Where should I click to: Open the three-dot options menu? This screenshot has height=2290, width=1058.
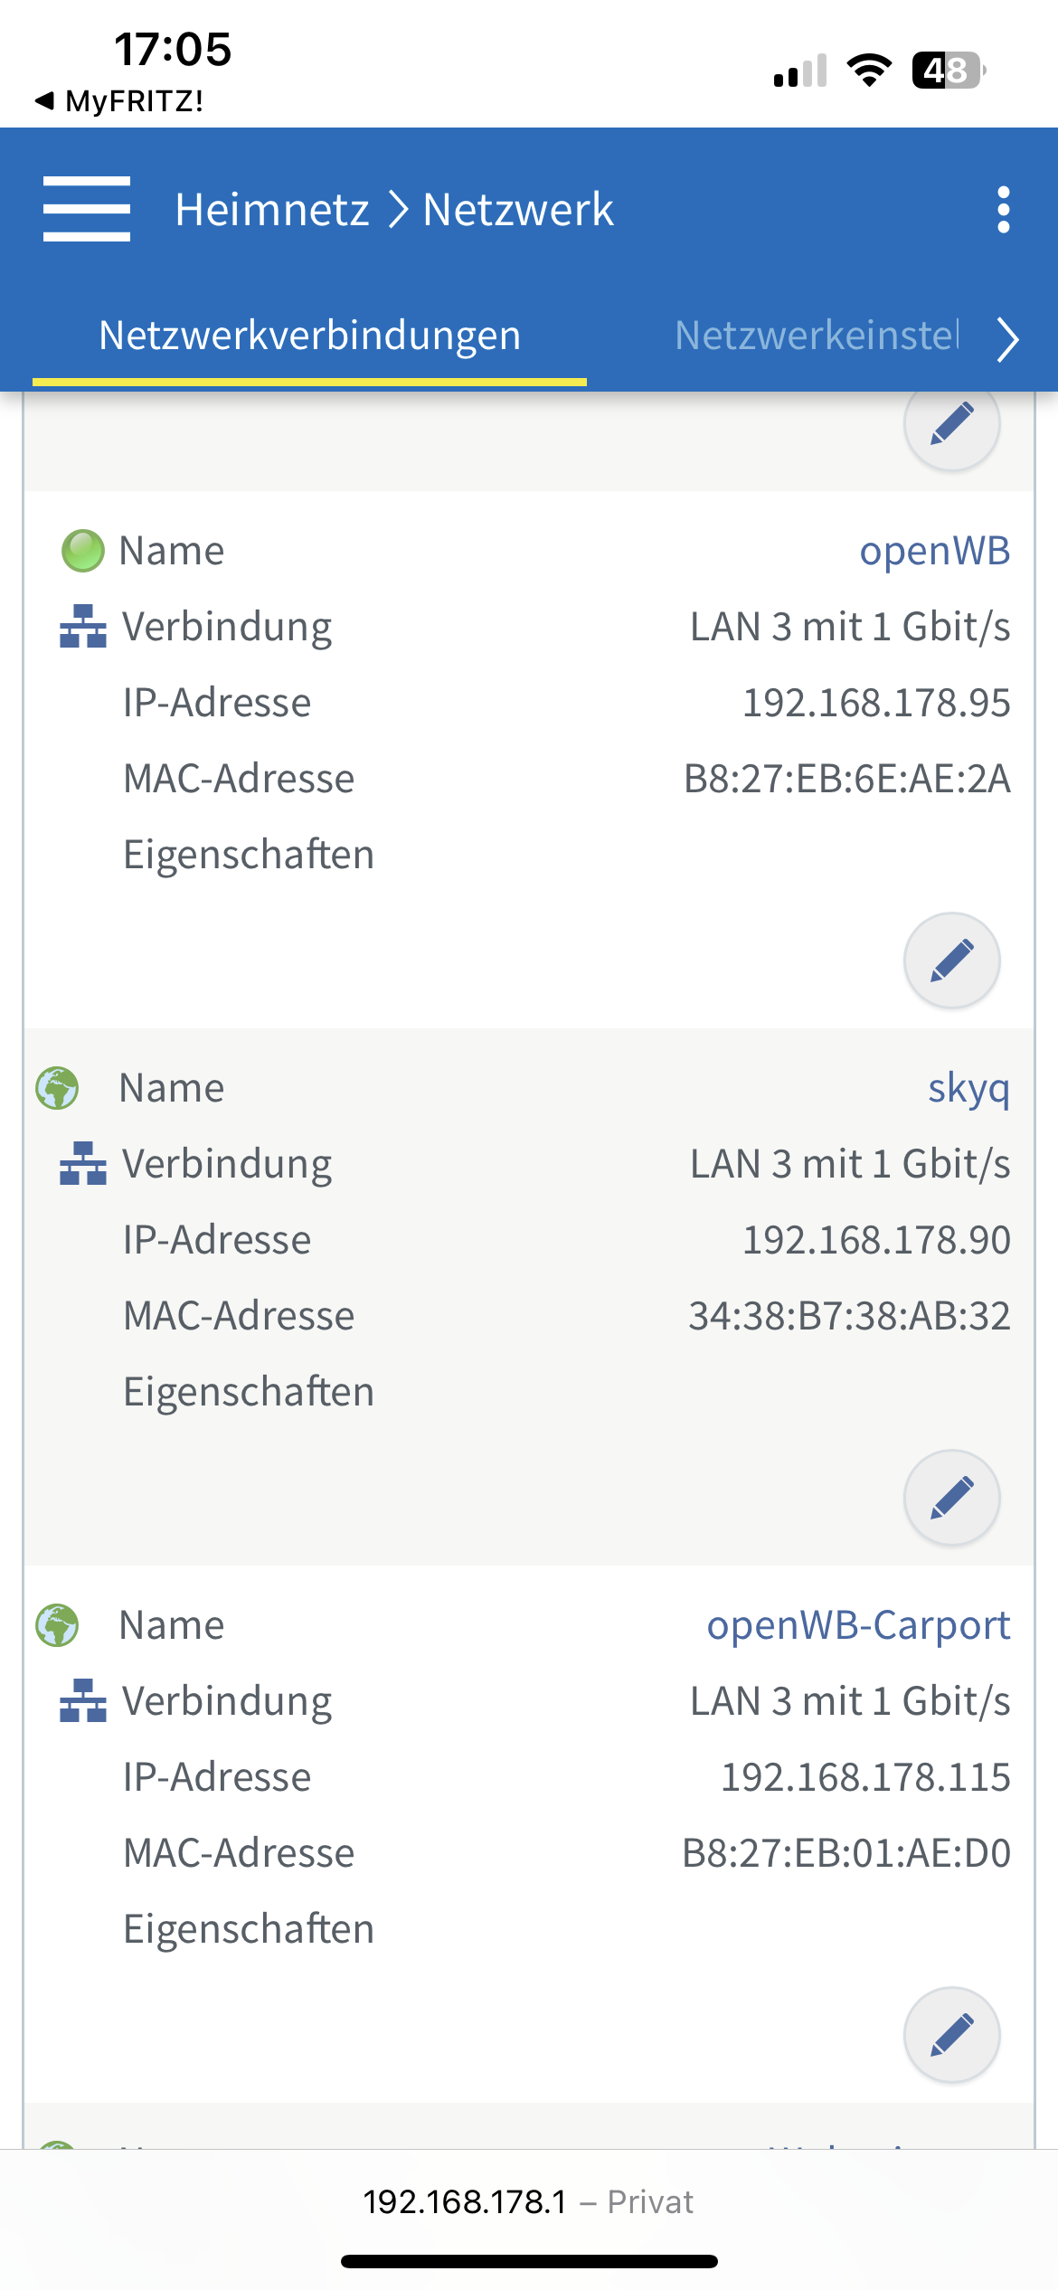(x=1003, y=210)
